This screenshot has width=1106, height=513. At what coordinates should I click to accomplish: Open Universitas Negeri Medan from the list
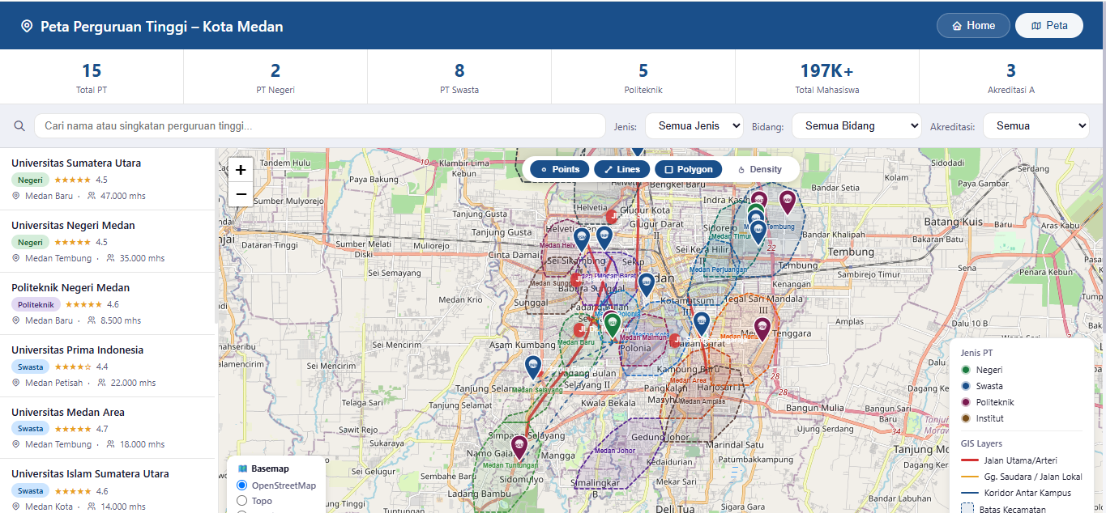tap(108, 241)
